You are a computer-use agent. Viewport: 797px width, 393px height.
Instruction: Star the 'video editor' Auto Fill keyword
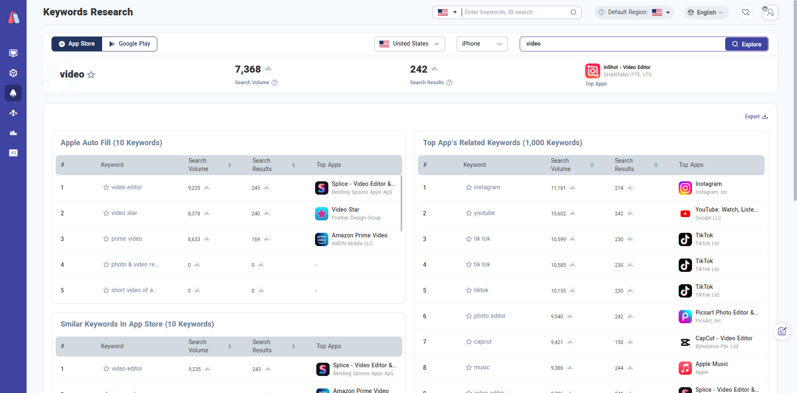pos(106,188)
